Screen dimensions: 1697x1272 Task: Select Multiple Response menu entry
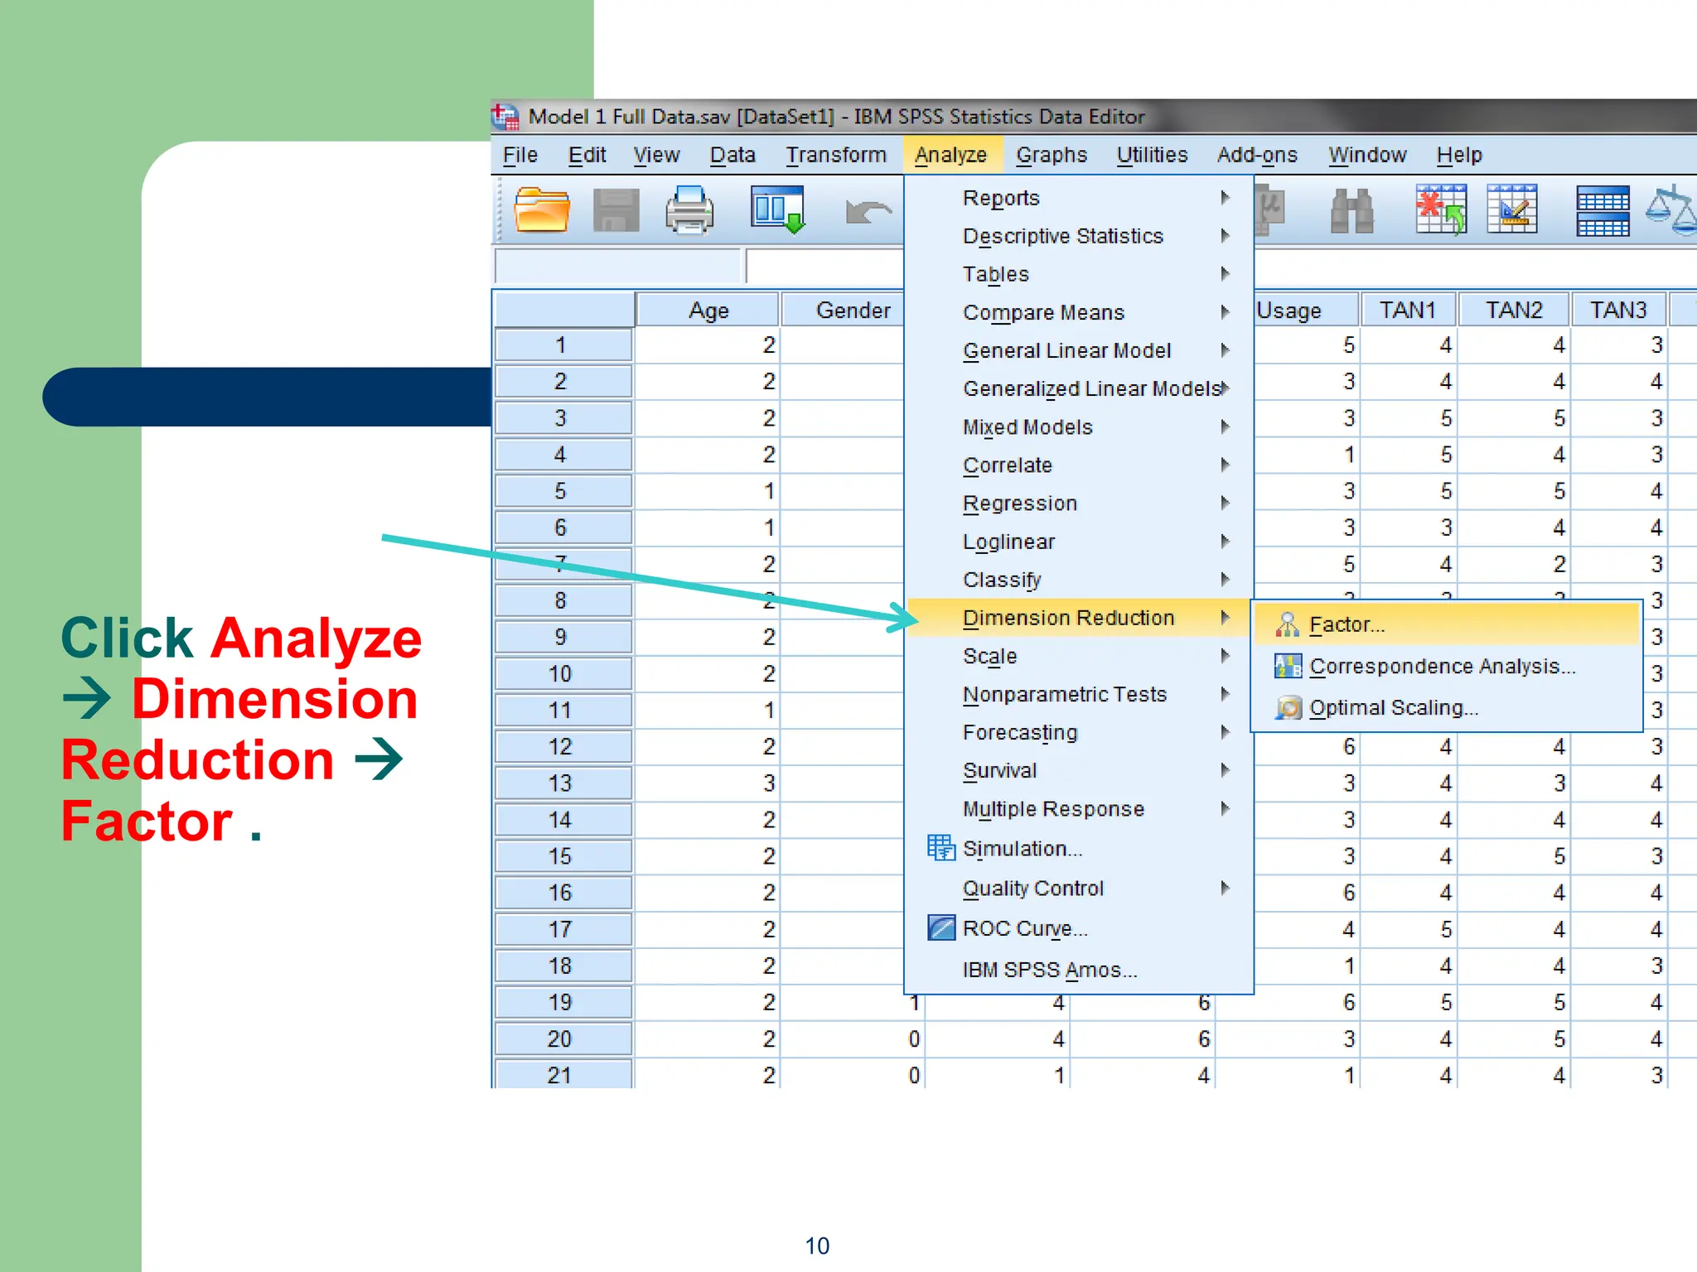click(x=1079, y=808)
